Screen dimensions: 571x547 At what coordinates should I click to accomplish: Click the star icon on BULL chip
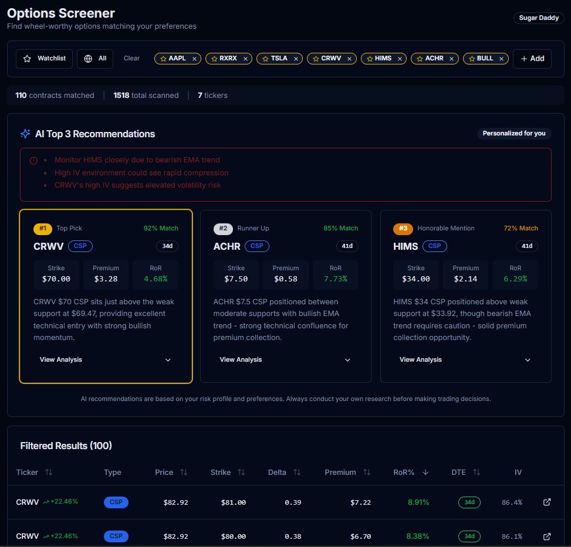point(472,59)
